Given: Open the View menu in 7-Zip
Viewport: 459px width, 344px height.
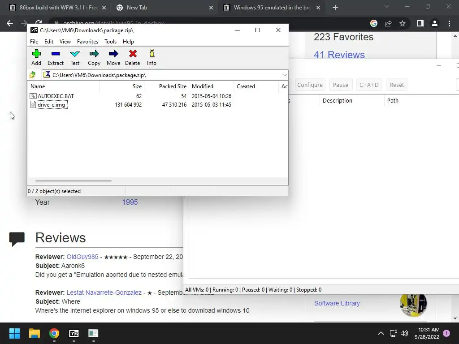Looking at the screenshot, I should click(x=65, y=42).
